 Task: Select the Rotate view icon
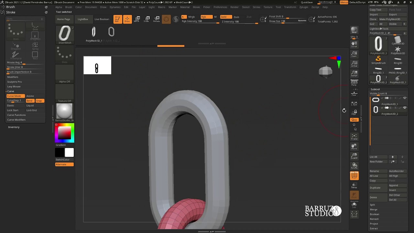pyautogui.click(x=354, y=166)
